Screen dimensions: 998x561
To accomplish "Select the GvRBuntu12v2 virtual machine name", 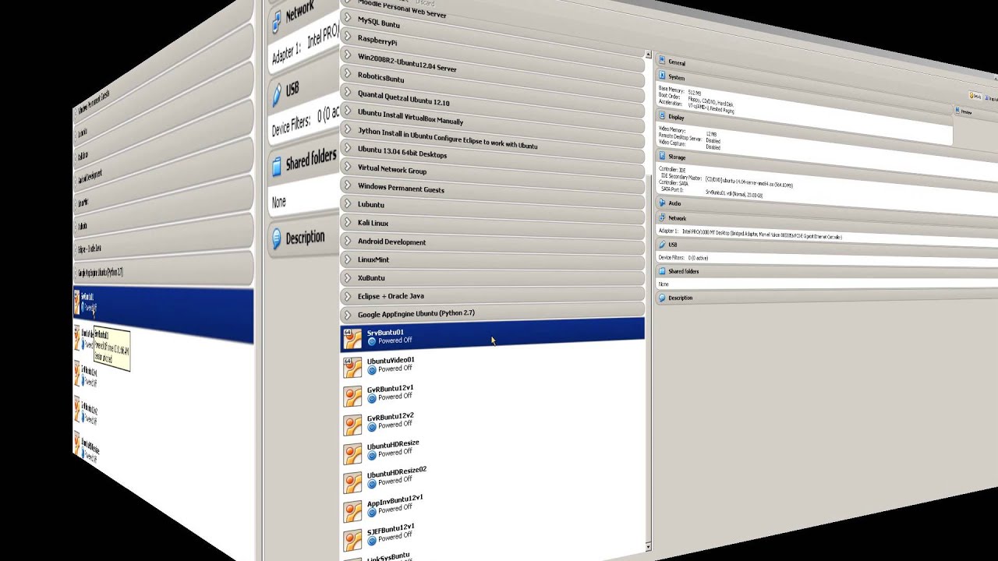I will click(390, 416).
